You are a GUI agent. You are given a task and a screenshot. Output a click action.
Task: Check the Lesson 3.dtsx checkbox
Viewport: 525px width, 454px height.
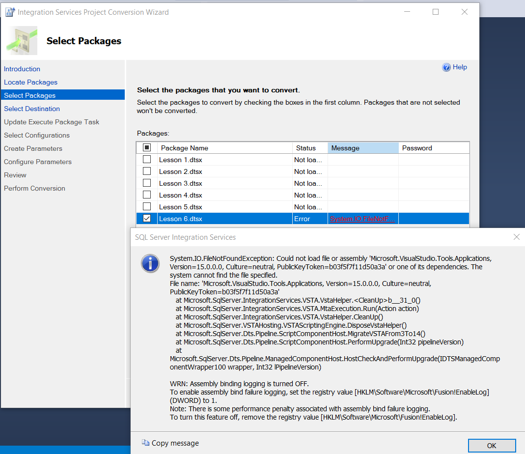click(x=147, y=183)
